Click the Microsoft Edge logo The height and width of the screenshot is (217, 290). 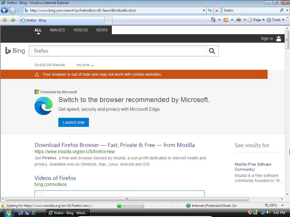pos(44,106)
